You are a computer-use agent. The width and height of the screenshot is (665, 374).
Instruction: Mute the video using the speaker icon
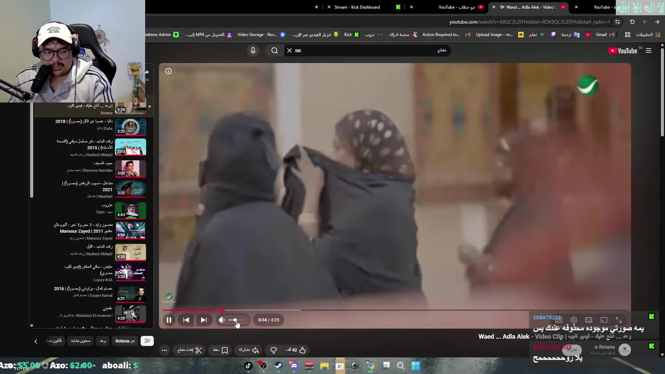click(x=221, y=320)
